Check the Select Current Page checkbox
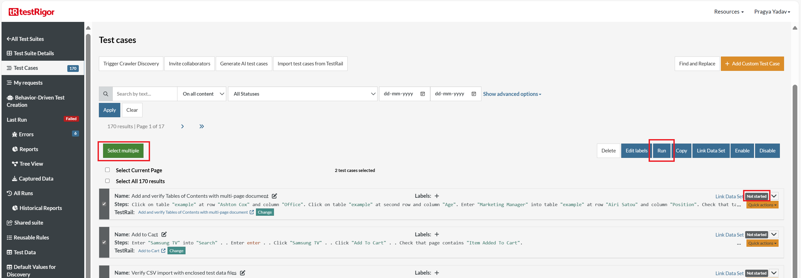The width and height of the screenshot is (801, 278). 107,170
